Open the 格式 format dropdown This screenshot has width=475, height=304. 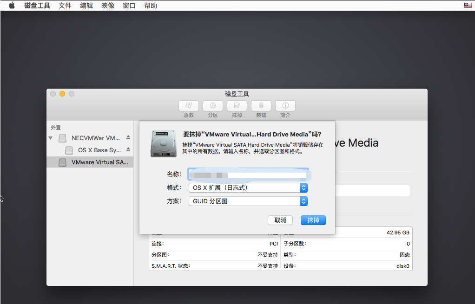248,188
